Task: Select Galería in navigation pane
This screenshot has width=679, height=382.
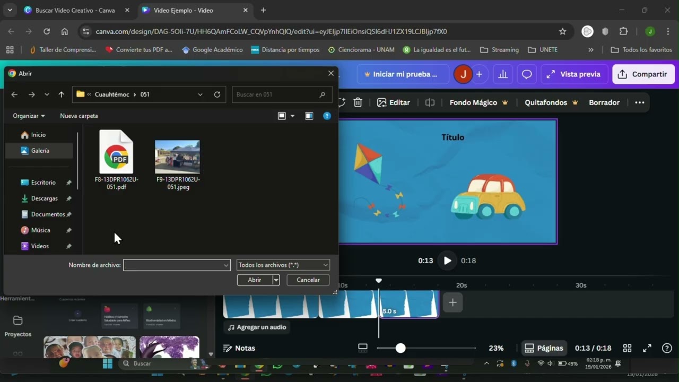Action: [39, 151]
